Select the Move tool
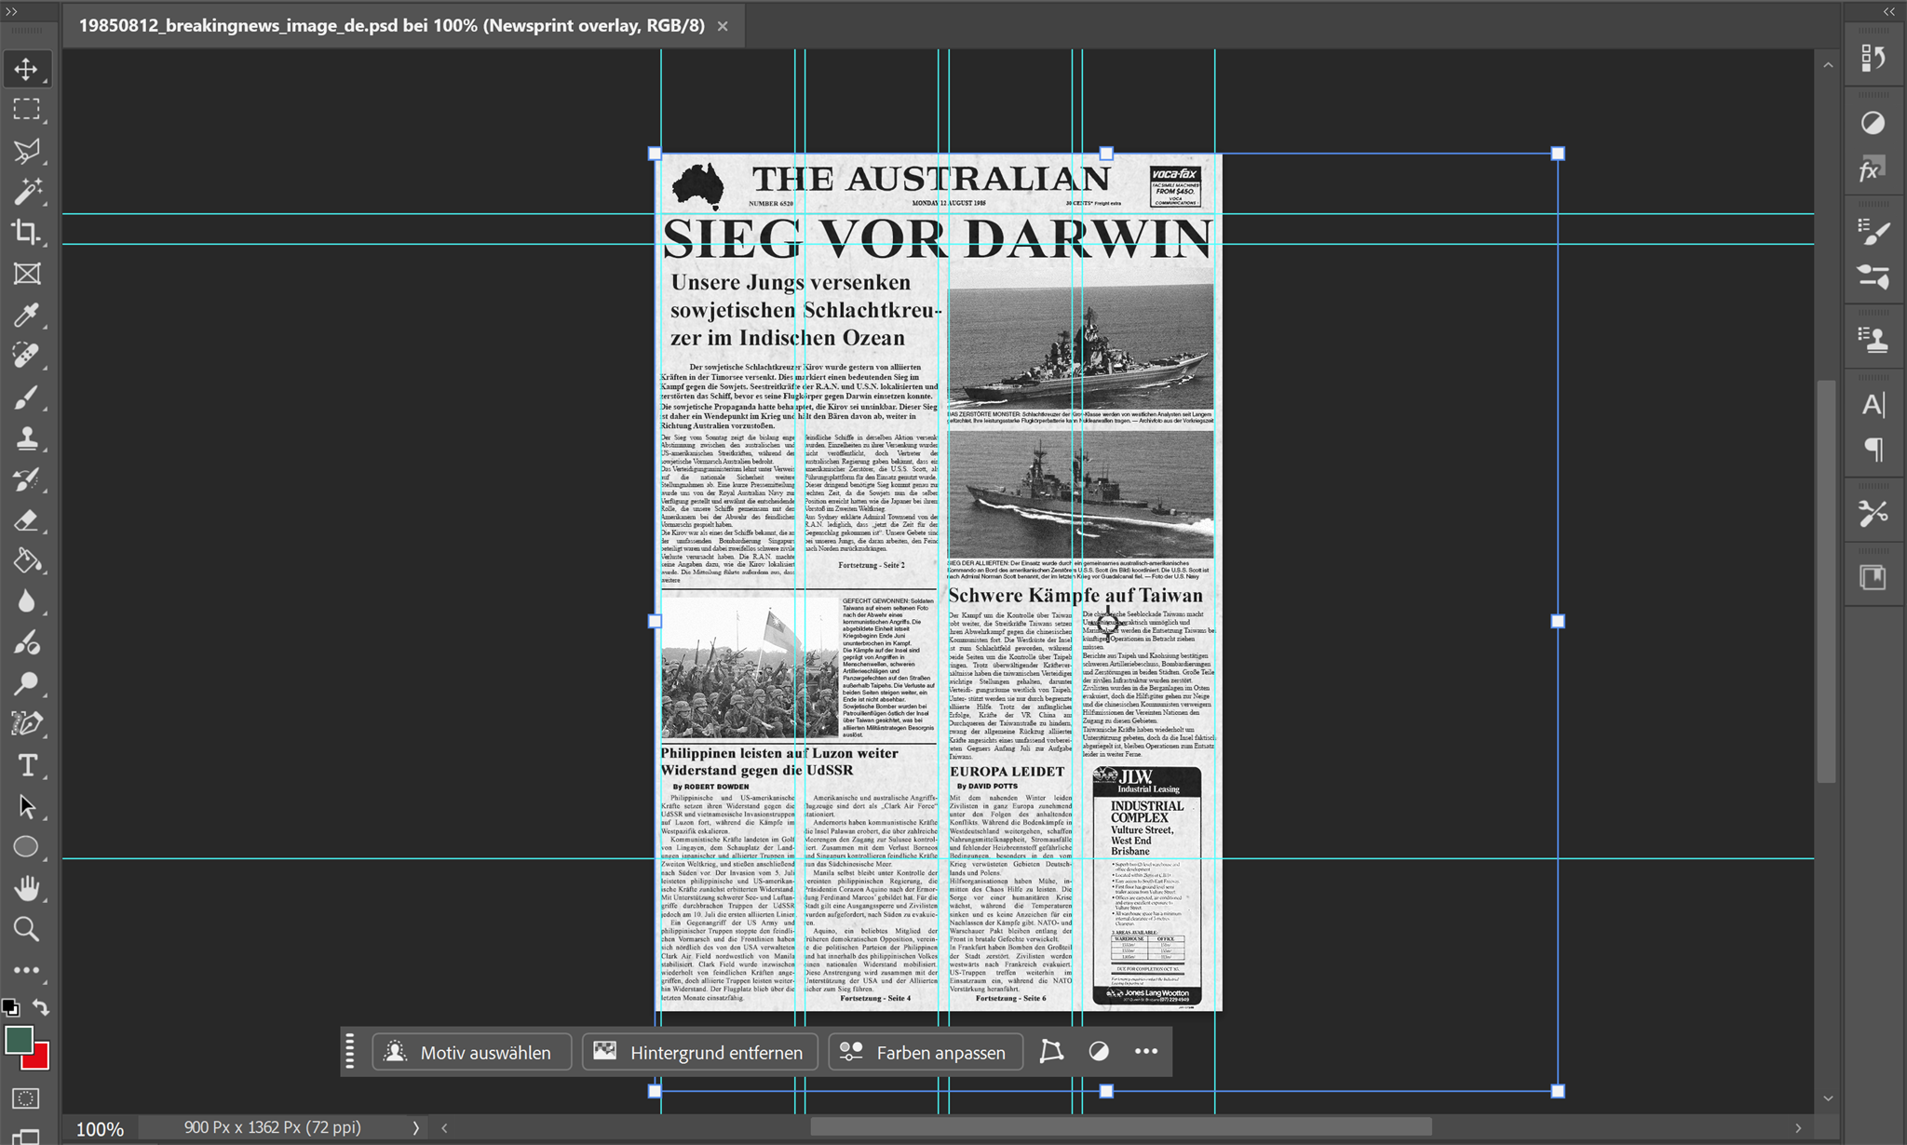The image size is (1907, 1145). pos(26,70)
